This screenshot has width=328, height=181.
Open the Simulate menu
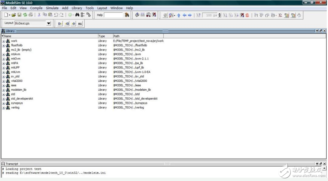[52, 8]
